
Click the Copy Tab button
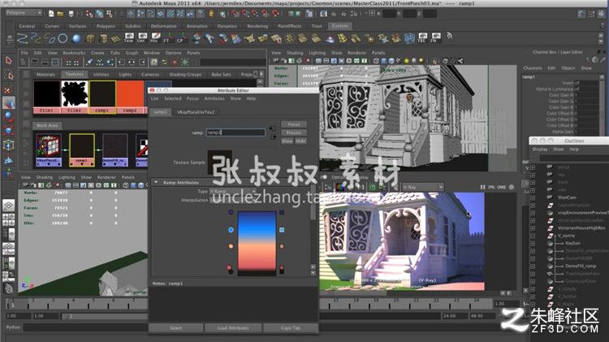(x=291, y=328)
